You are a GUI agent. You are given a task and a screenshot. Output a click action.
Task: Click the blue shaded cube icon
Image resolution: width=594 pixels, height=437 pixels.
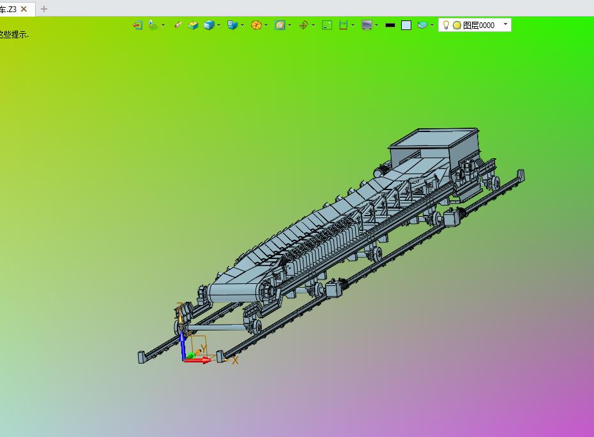tap(209, 25)
